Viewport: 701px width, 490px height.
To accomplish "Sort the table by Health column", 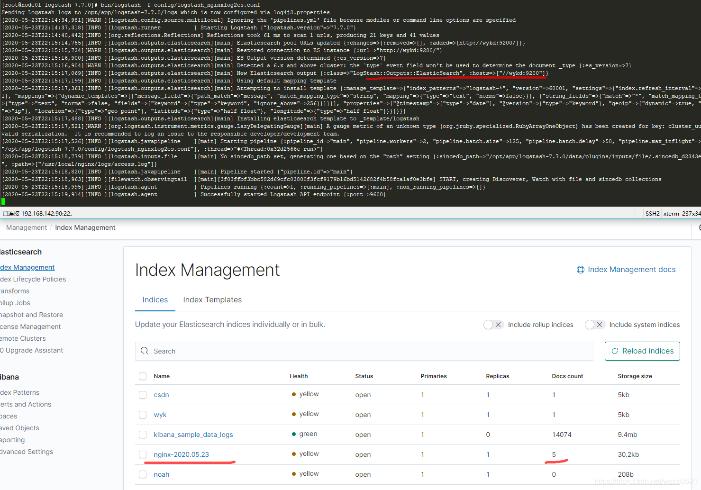I will (x=299, y=376).
